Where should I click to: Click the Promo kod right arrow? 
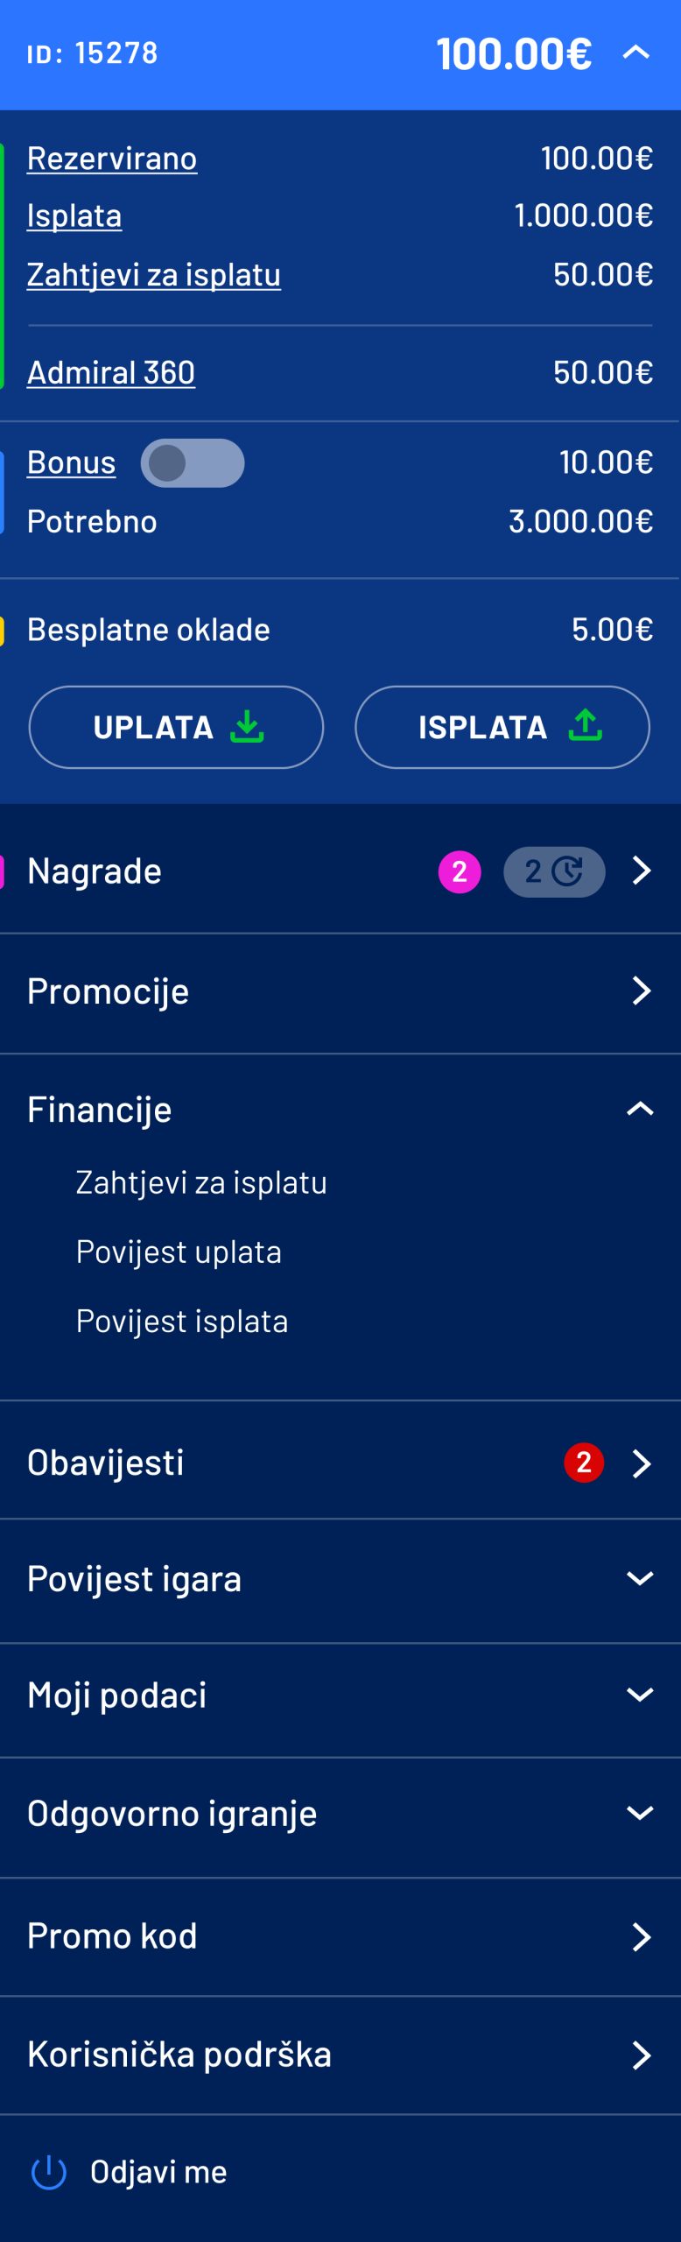[642, 1937]
